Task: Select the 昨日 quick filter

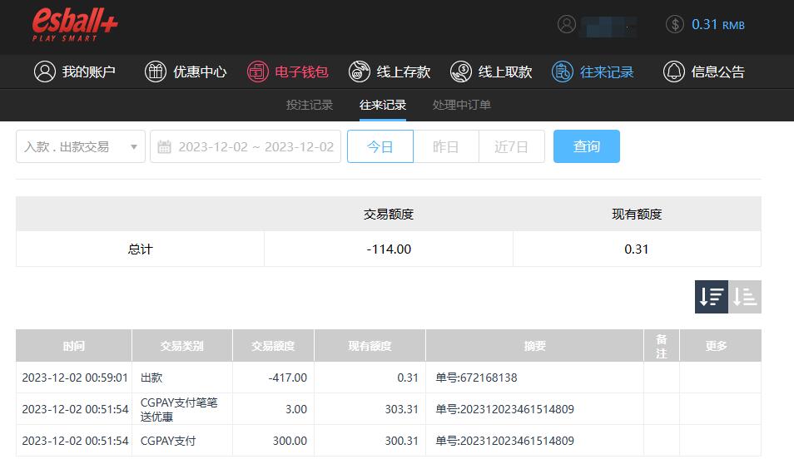Action: click(445, 146)
